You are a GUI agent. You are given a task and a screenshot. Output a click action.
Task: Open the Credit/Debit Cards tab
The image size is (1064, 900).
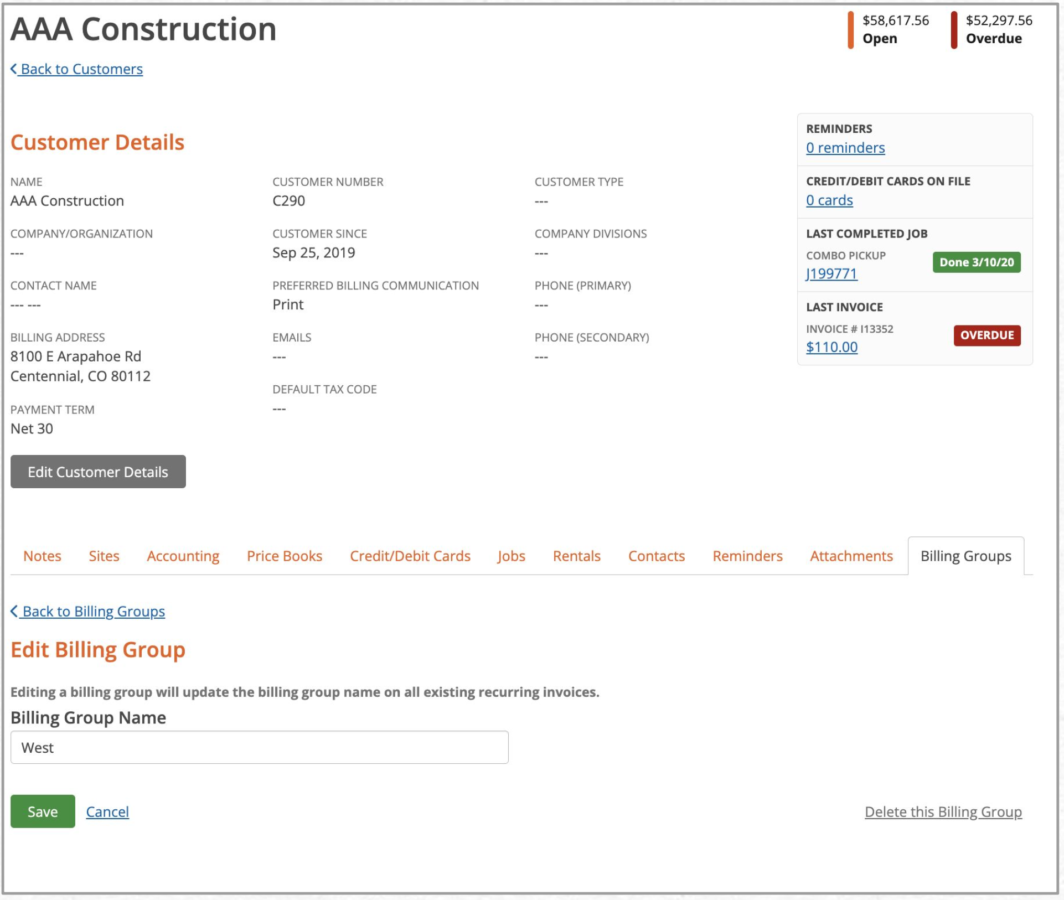click(410, 556)
